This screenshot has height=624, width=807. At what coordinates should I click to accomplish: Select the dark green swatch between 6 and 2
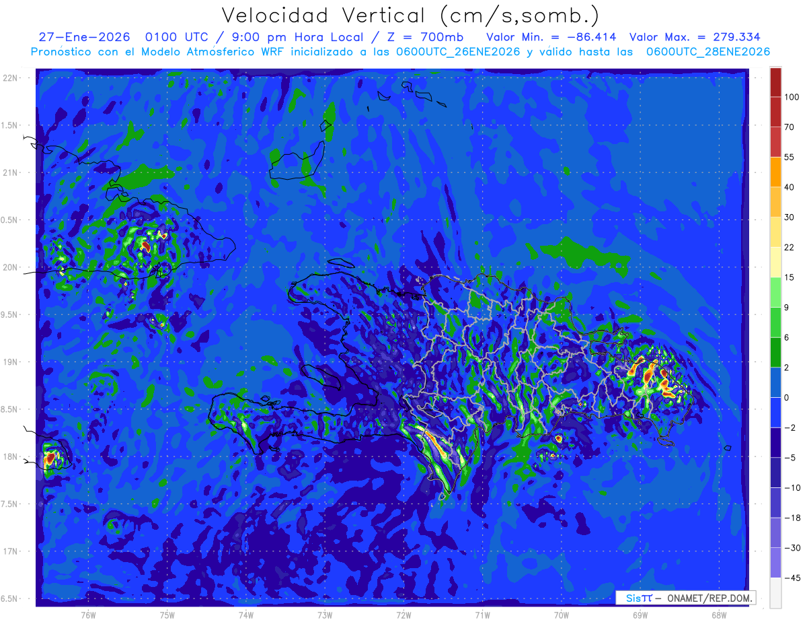tap(775, 352)
